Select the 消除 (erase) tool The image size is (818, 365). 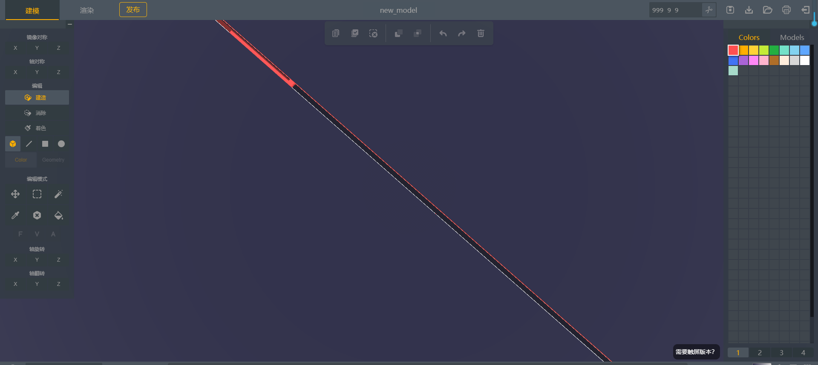(x=37, y=113)
